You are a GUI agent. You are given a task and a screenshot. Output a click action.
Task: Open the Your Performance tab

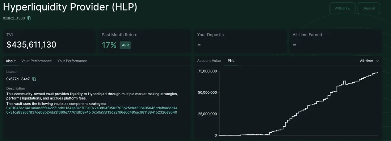click(72, 61)
